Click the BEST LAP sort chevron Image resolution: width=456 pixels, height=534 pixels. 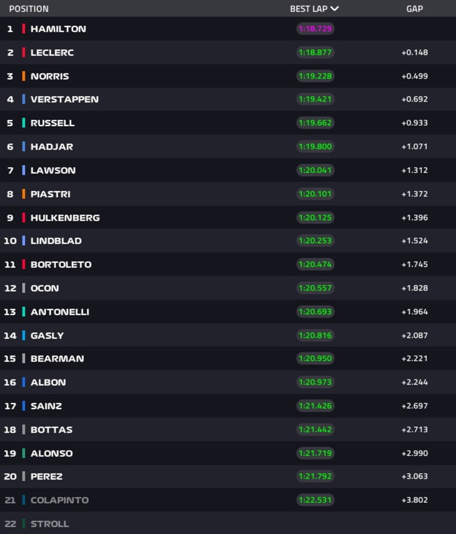tap(334, 9)
